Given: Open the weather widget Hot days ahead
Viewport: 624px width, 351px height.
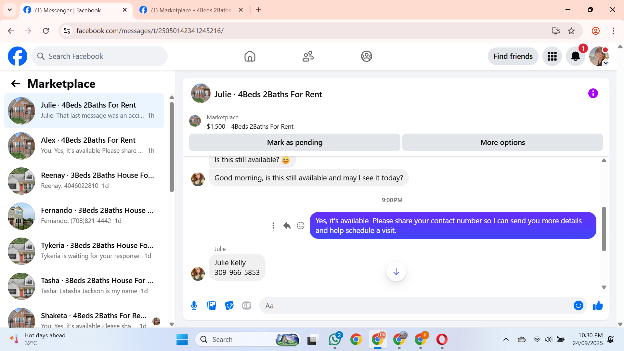Looking at the screenshot, I should click(38, 339).
